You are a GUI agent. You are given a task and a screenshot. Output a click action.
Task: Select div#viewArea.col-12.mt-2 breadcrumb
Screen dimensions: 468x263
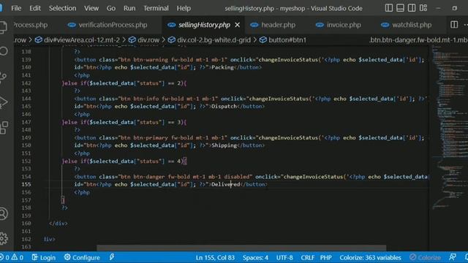pyautogui.click(x=78, y=40)
